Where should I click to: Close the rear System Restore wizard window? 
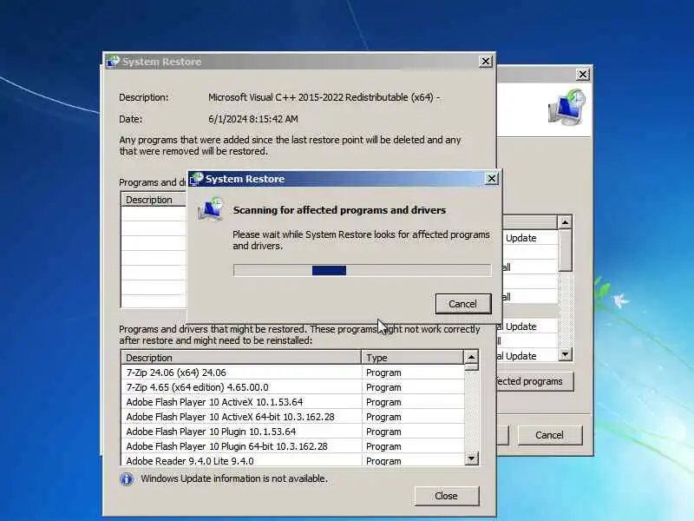coord(582,75)
